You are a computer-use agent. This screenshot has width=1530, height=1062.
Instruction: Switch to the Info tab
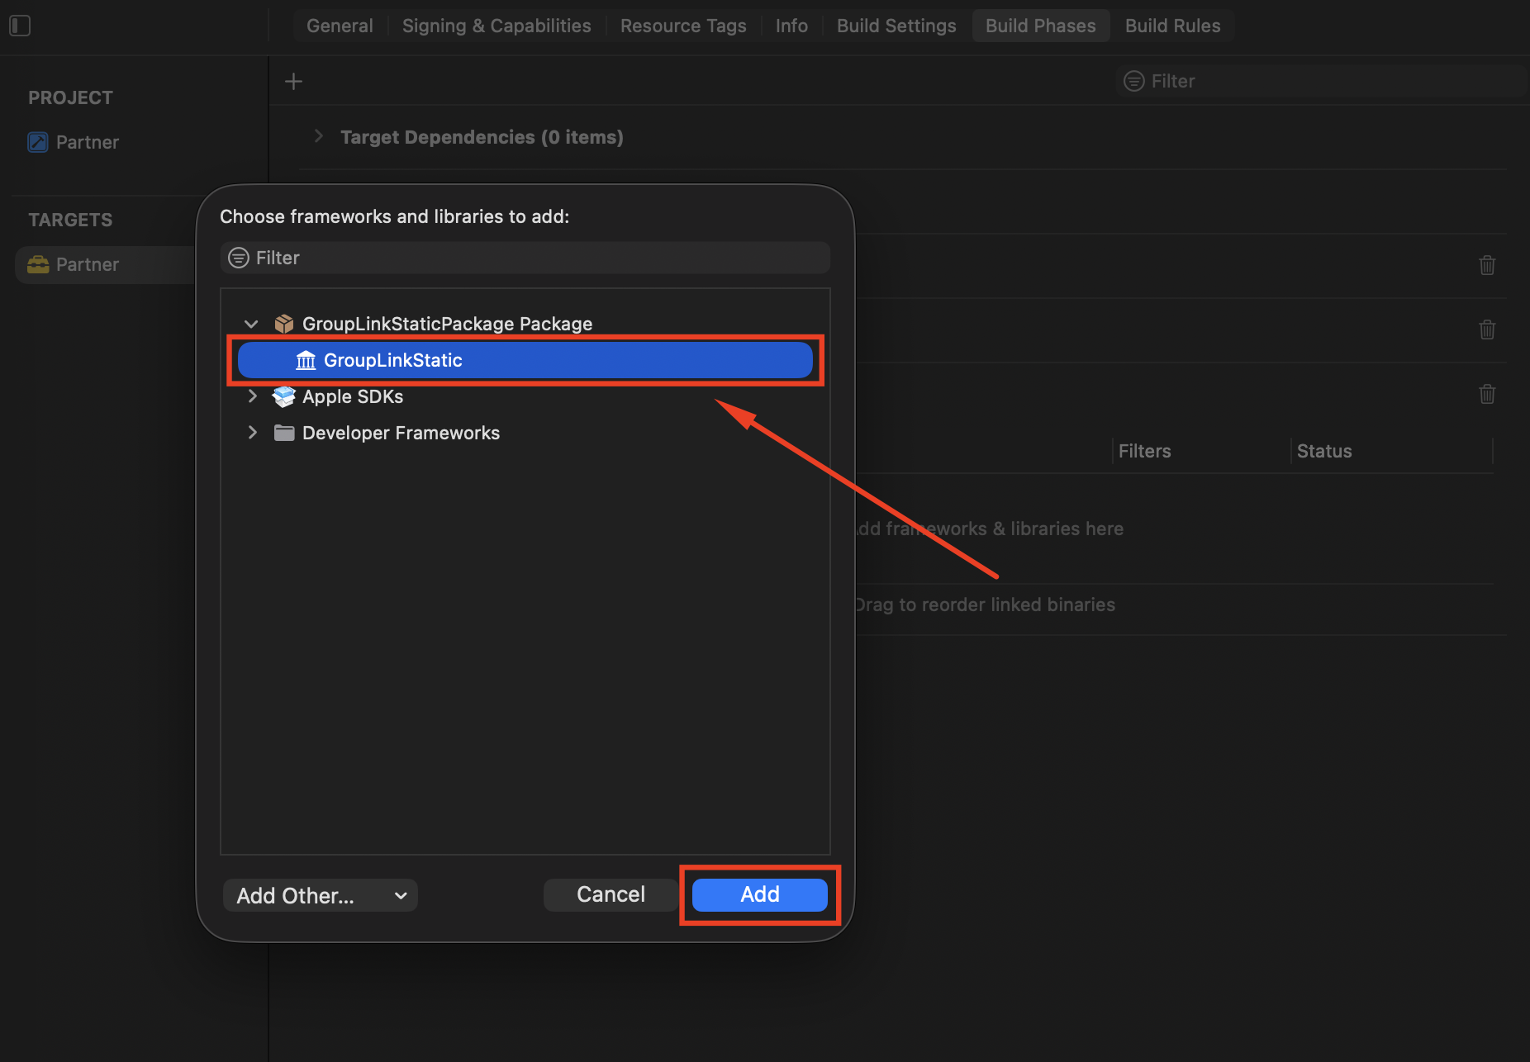791,26
